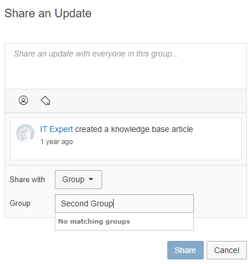
Task: Select the No matching groups message
Action: click(94, 221)
